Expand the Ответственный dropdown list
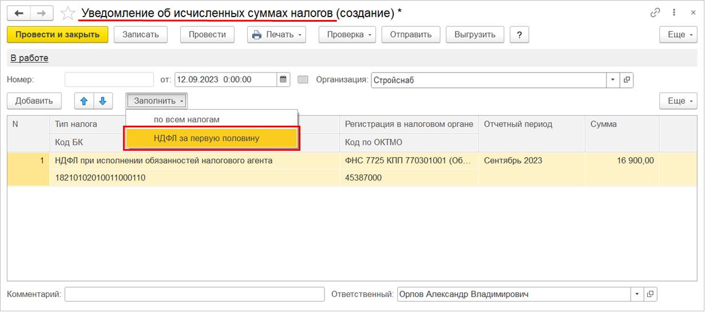The image size is (705, 313). 637,294
